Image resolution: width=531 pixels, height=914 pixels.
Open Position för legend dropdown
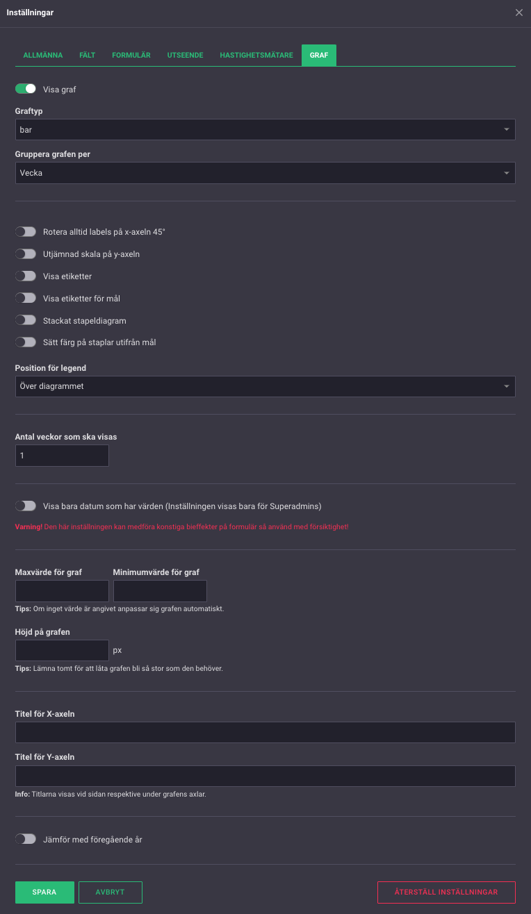click(x=265, y=386)
